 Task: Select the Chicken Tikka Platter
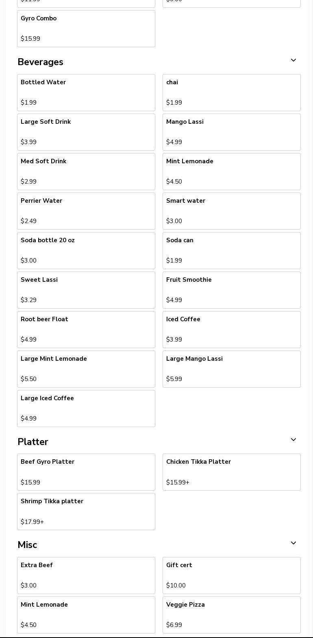tap(232, 472)
